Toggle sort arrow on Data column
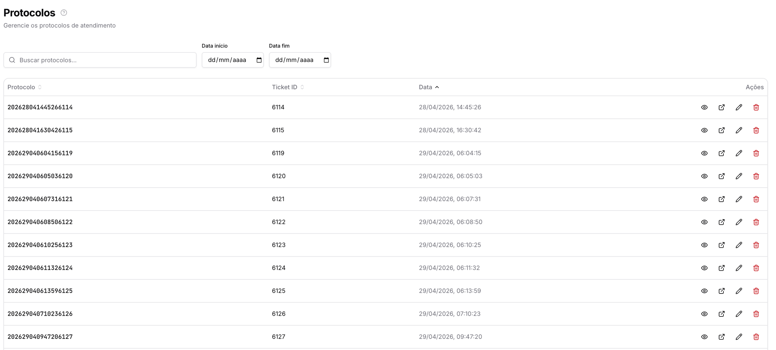 [437, 87]
